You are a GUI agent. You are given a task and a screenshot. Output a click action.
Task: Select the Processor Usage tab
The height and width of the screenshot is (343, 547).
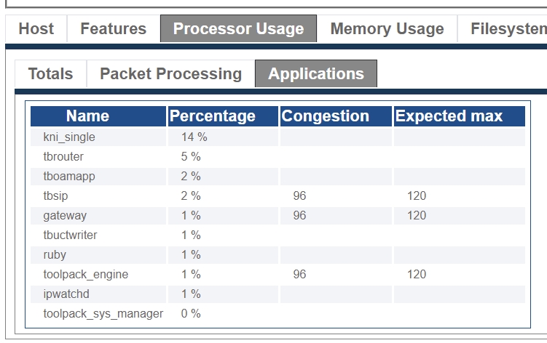tap(238, 29)
